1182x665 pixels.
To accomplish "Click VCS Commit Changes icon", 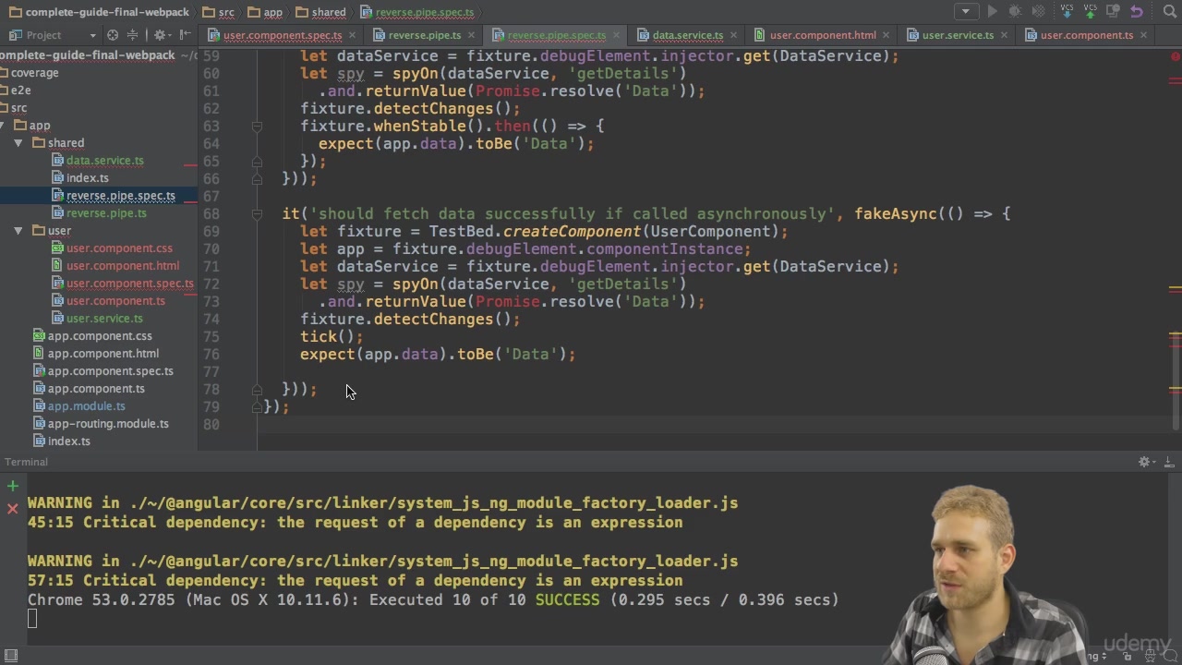I will [1090, 12].
